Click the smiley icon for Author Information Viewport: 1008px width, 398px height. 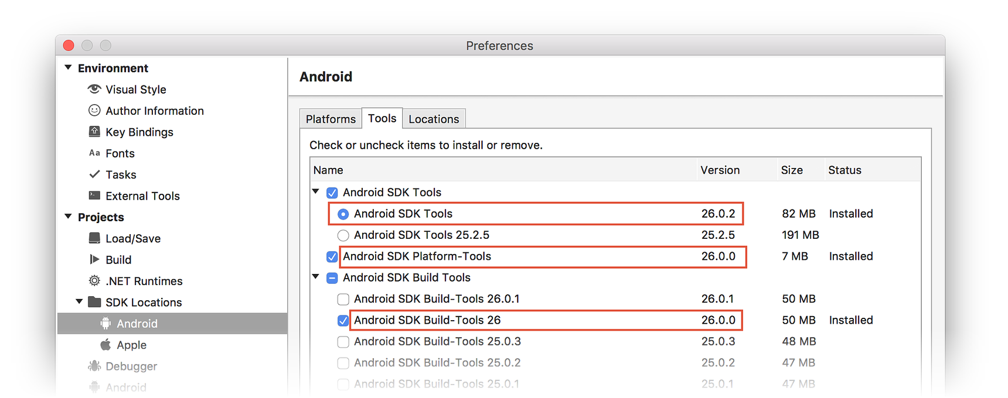click(x=94, y=110)
